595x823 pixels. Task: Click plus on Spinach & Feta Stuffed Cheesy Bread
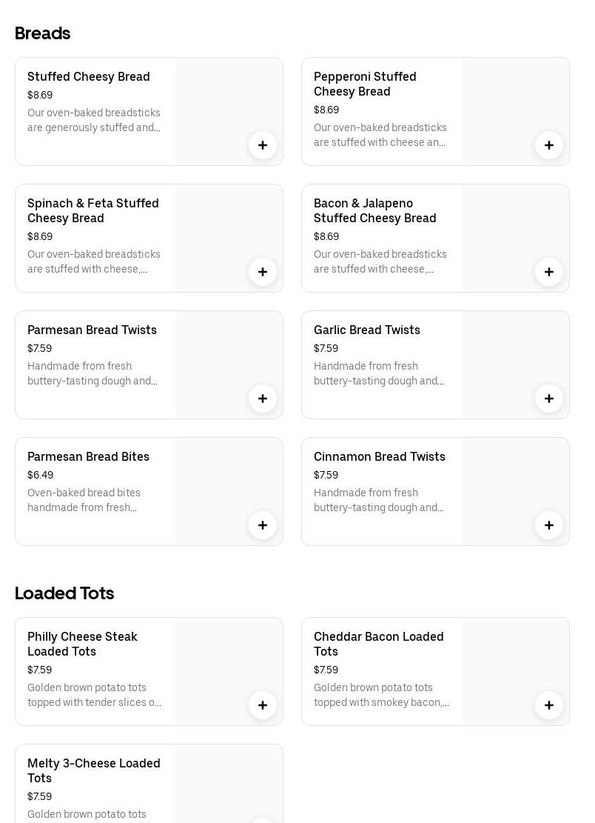(263, 272)
